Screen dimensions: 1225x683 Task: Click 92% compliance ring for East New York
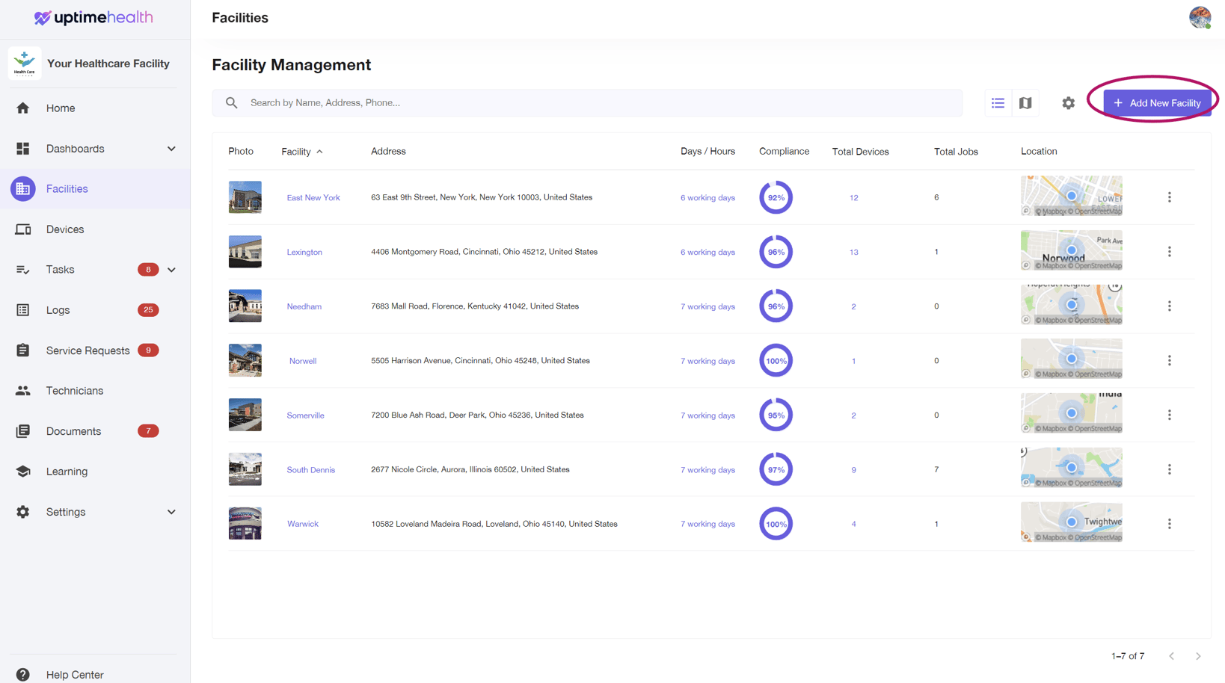click(x=776, y=197)
